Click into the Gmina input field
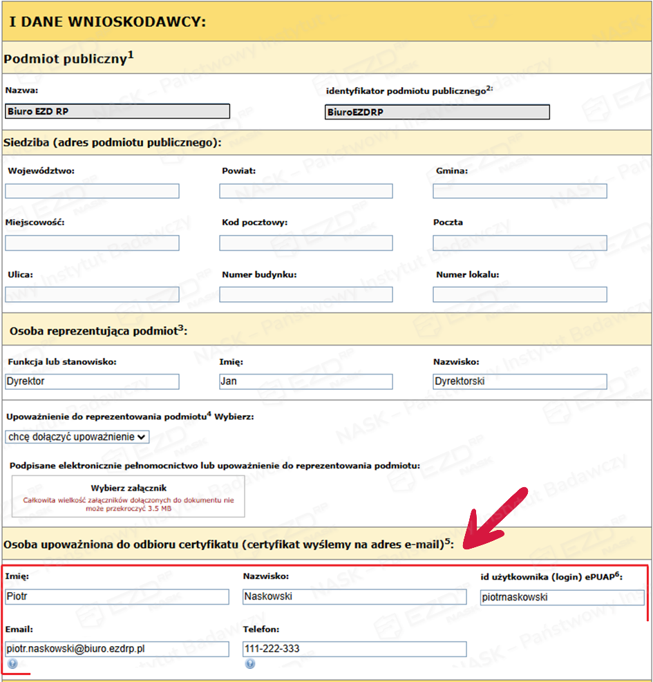Image resolution: width=653 pixels, height=682 pixels. pos(520,191)
